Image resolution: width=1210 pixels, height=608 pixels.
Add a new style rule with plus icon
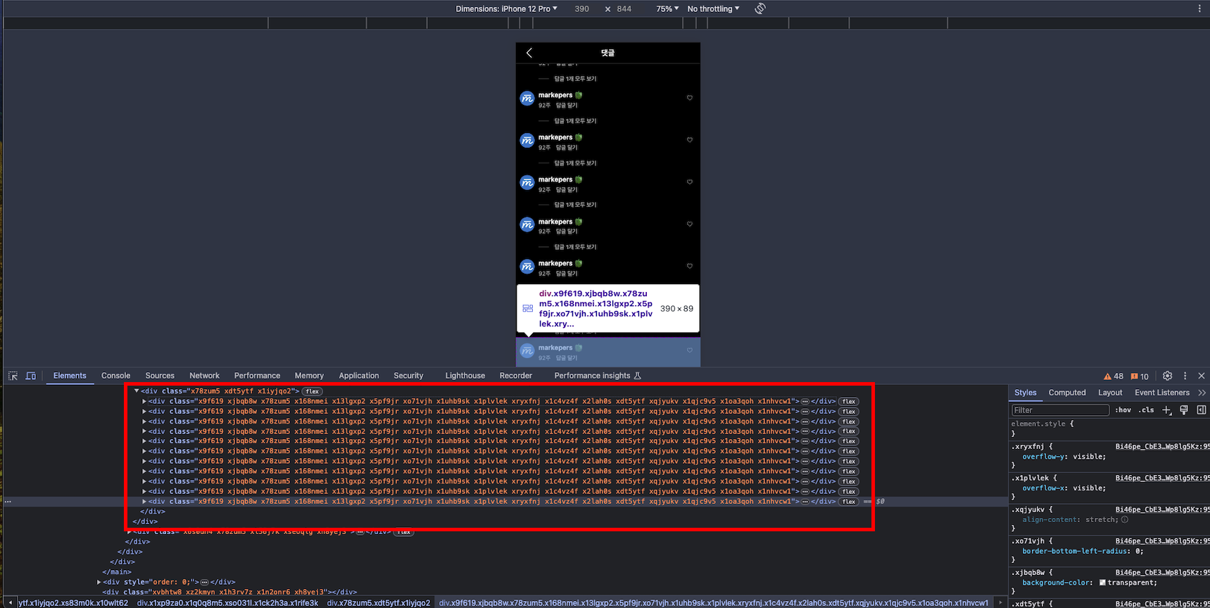1166,410
